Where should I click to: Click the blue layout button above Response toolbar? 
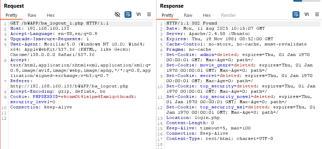(x=297, y=1)
